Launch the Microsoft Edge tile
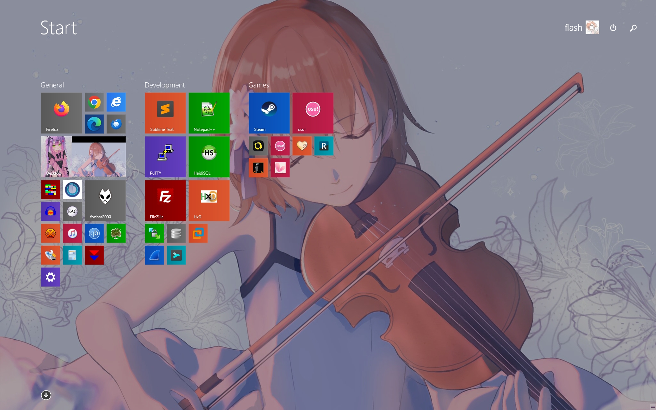The height and width of the screenshot is (410, 656). click(x=94, y=124)
